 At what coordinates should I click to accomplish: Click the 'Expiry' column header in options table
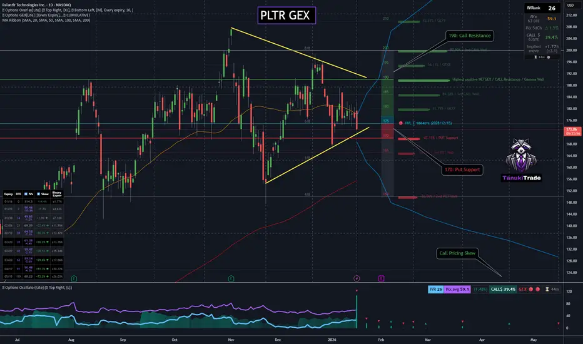point(8,194)
